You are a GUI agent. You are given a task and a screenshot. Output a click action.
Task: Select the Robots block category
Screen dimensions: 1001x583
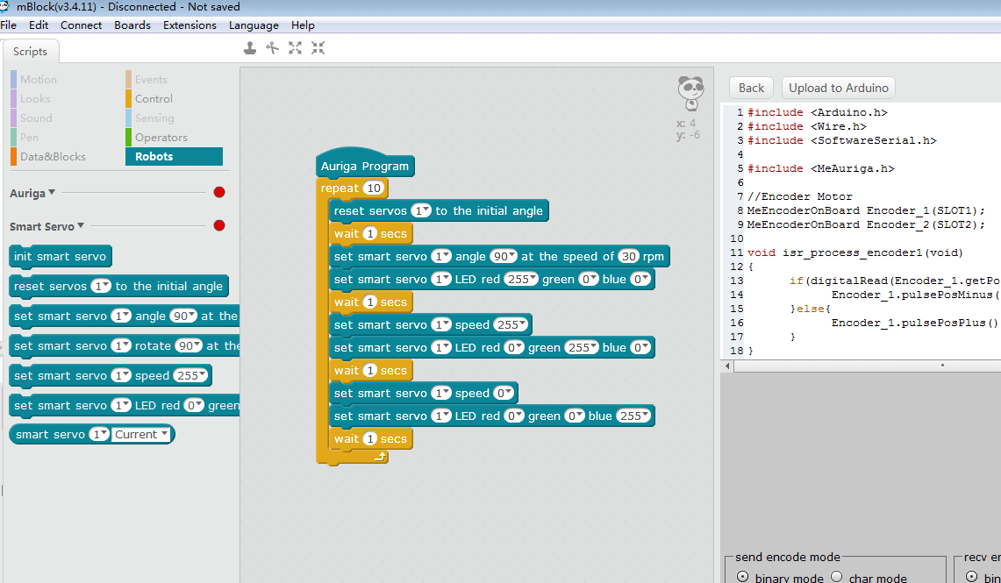(175, 156)
